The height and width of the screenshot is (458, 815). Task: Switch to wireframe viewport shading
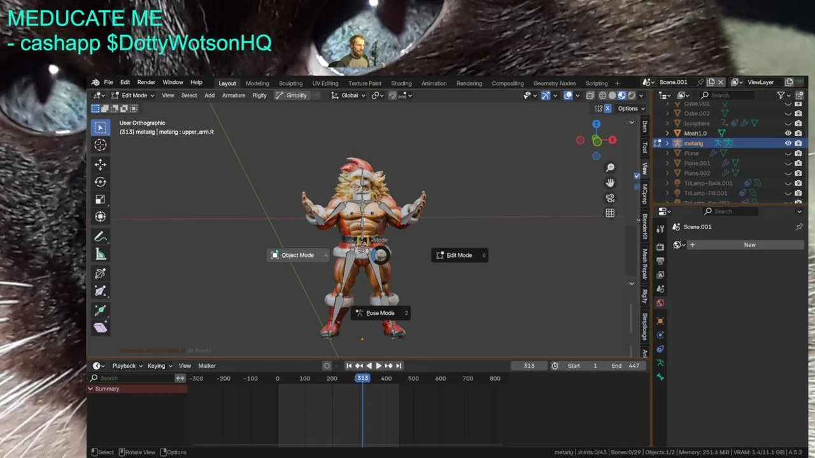pos(602,95)
